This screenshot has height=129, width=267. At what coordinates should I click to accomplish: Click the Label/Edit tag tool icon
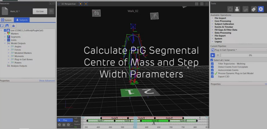[253, 9]
